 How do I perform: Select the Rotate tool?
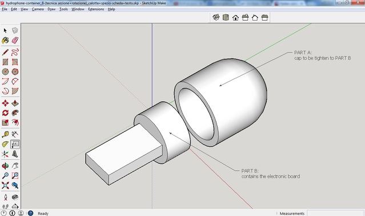pyautogui.click(x=5, y=113)
